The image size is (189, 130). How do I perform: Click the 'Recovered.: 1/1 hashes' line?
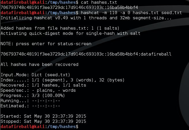tap(43, 85)
